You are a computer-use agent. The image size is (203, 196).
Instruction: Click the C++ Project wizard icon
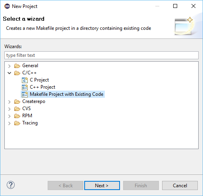(25, 87)
